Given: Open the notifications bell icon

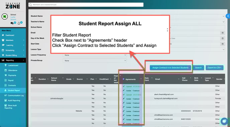Looking at the screenshot, I should pyautogui.click(x=19, y=23).
